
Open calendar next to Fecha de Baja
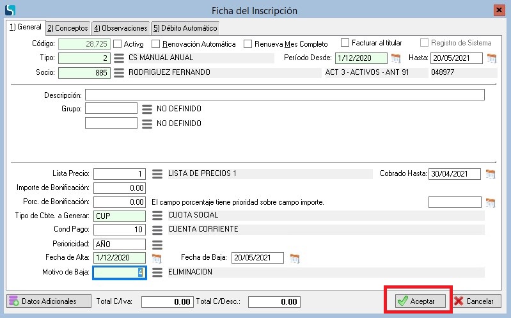(x=295, y=258)
